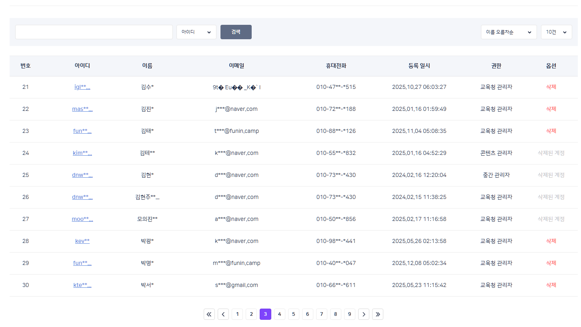The image size is (581, 327).
Task: Expand the 이름 오름차순 sort dropdown
Action: tap(509, 32)
